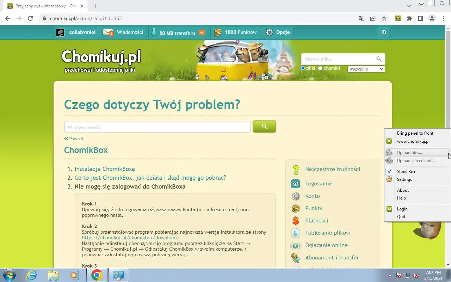Click the muted volume tray icon
451x282 pixels.
415,275
